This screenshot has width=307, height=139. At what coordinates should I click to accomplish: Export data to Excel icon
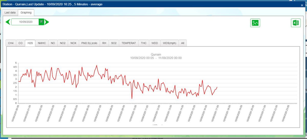(296, 23)
